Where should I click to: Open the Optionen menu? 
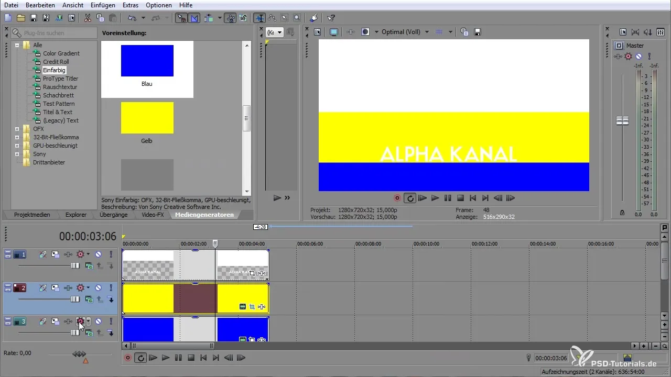pos(158,5)
